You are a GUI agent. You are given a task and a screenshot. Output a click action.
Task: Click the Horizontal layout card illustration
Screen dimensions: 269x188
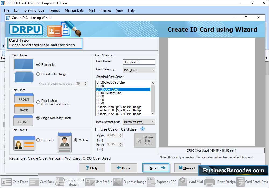click(24, 143)
